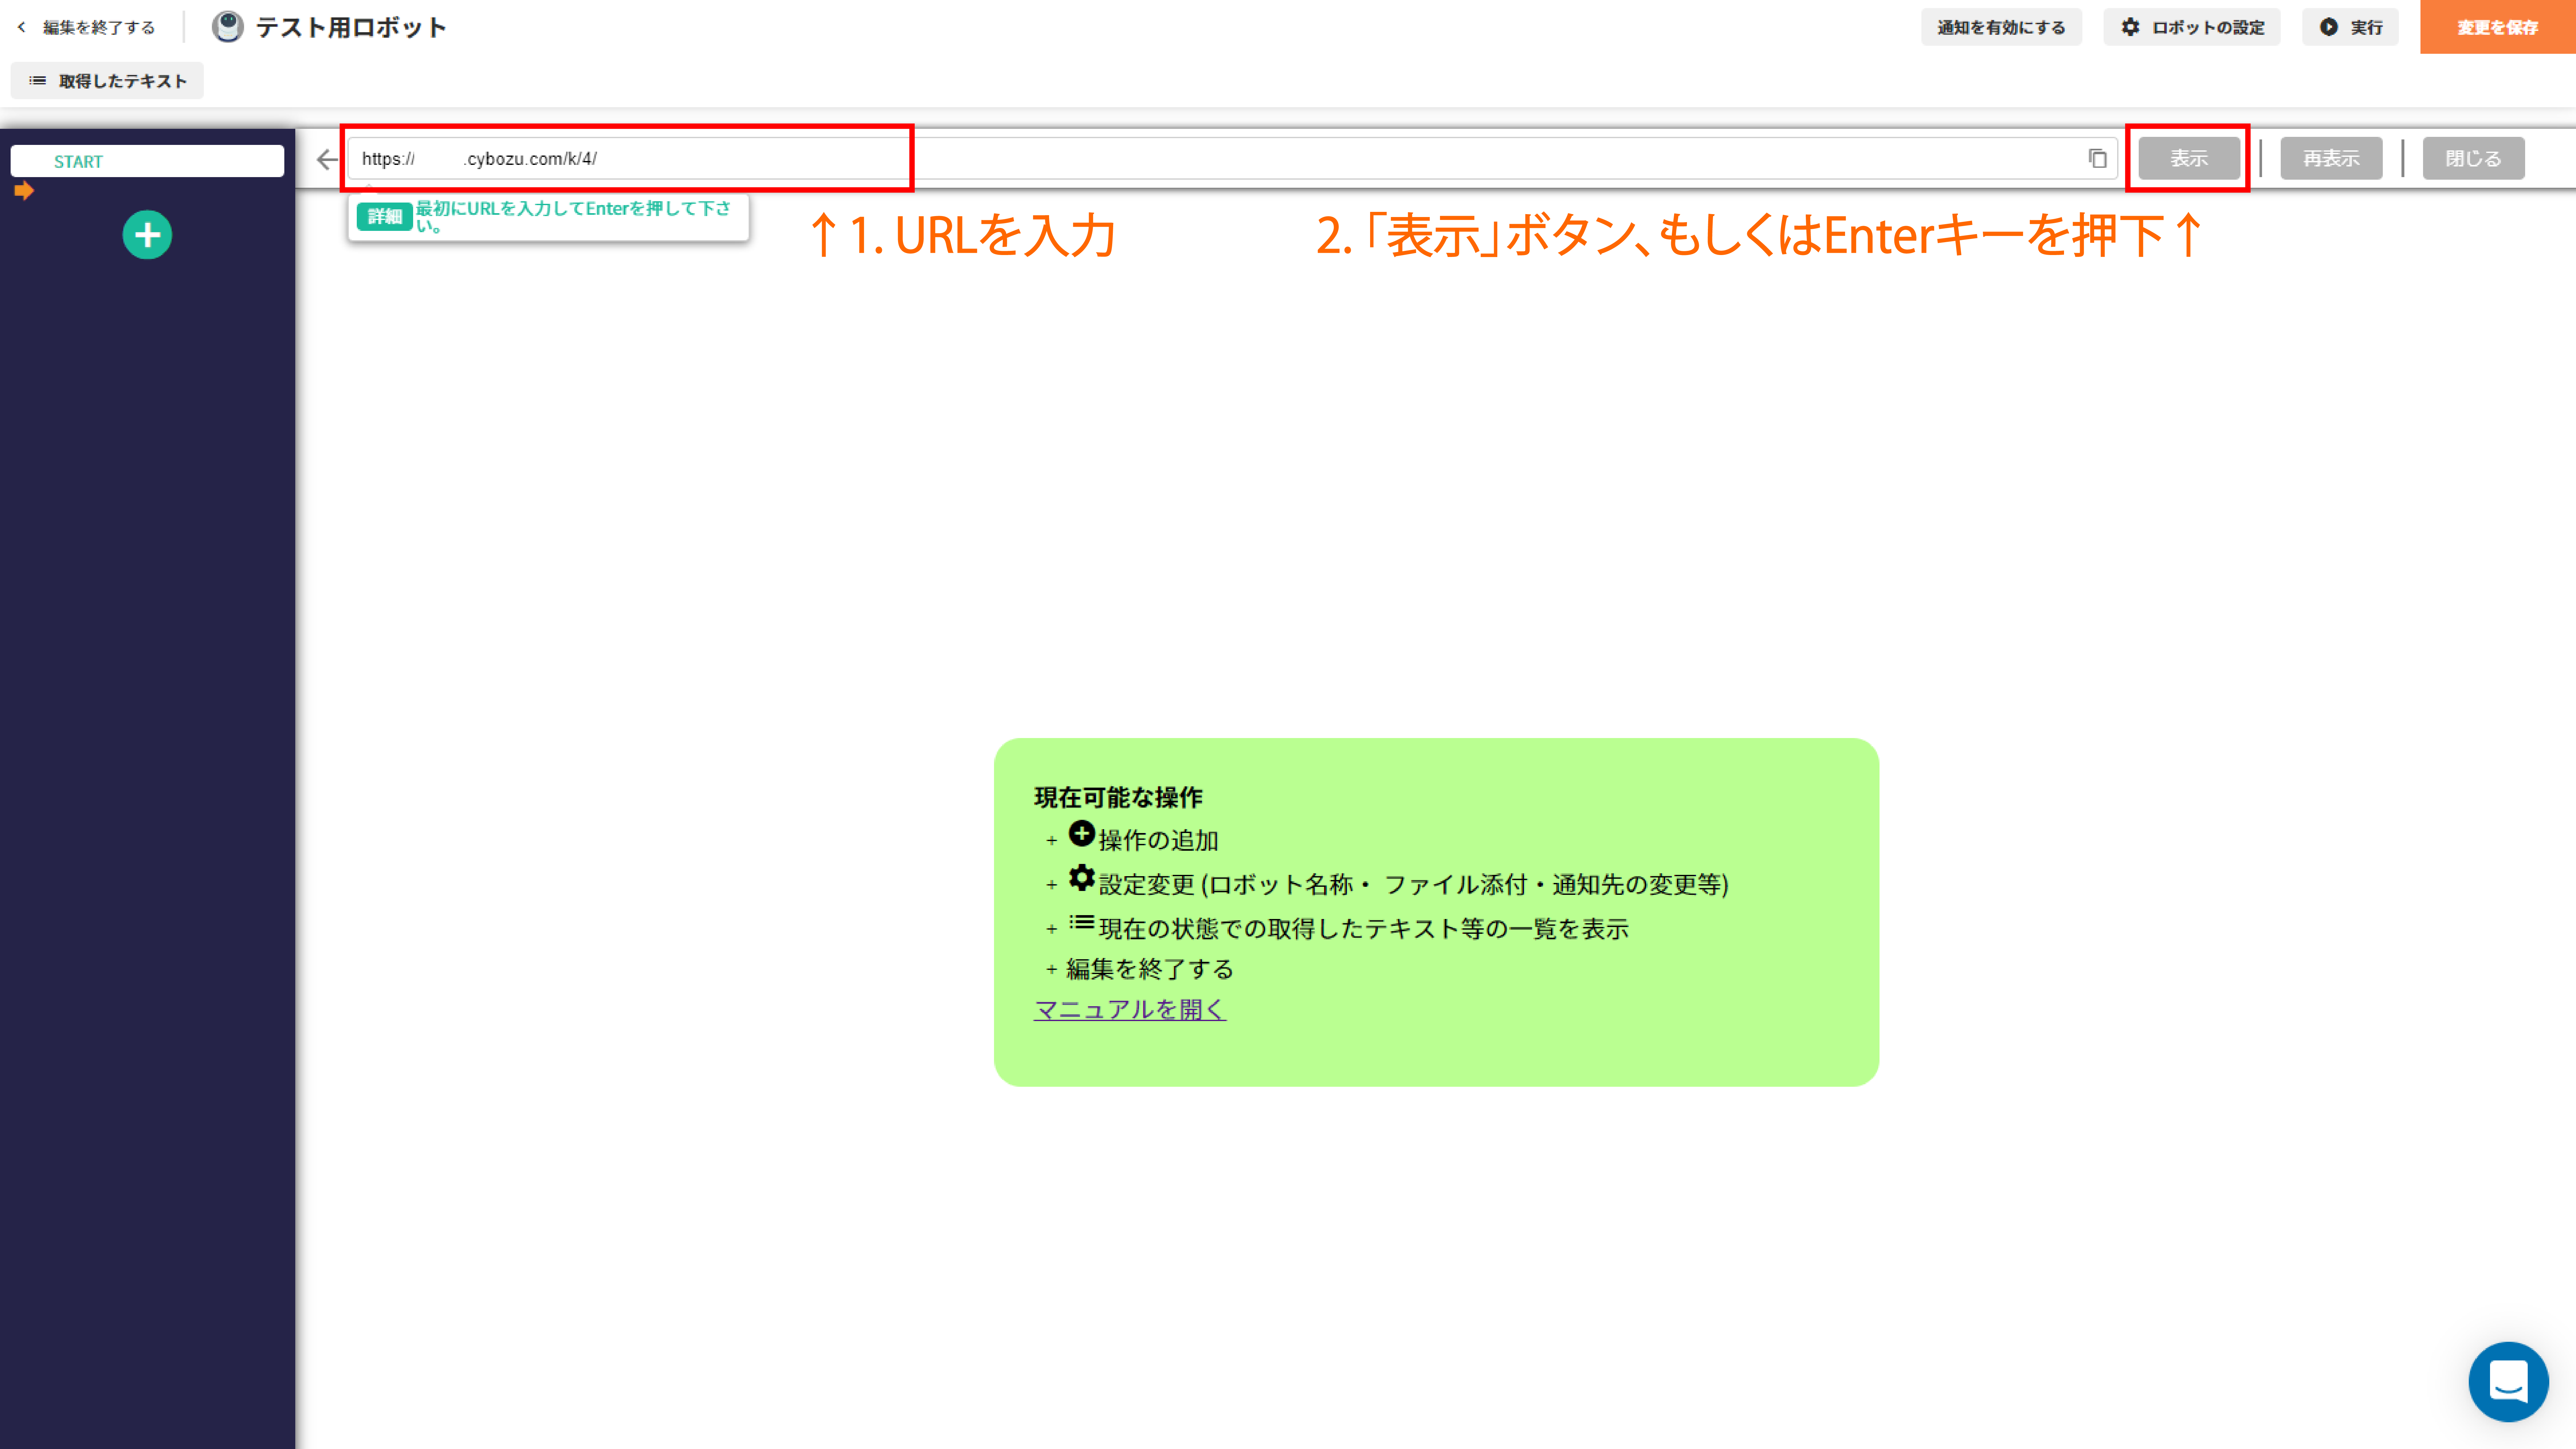Click the green plus add-operation button

[x=147, y=235]
